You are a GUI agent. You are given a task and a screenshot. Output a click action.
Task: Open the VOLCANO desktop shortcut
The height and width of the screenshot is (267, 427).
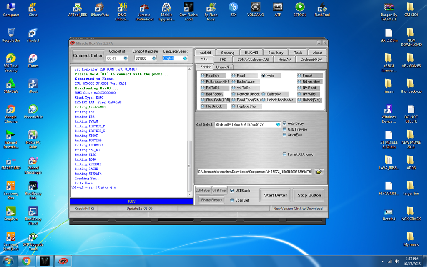pyautogui.click(x=256, y=10)
